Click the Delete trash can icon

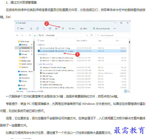point(63,28)
